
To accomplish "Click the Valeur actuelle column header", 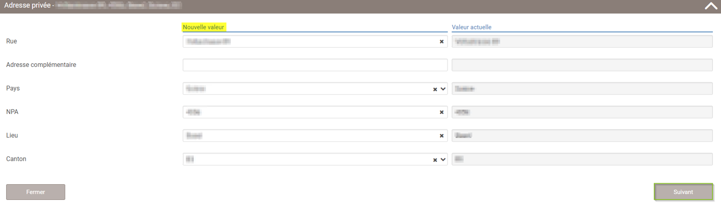I will pos(471,27).
